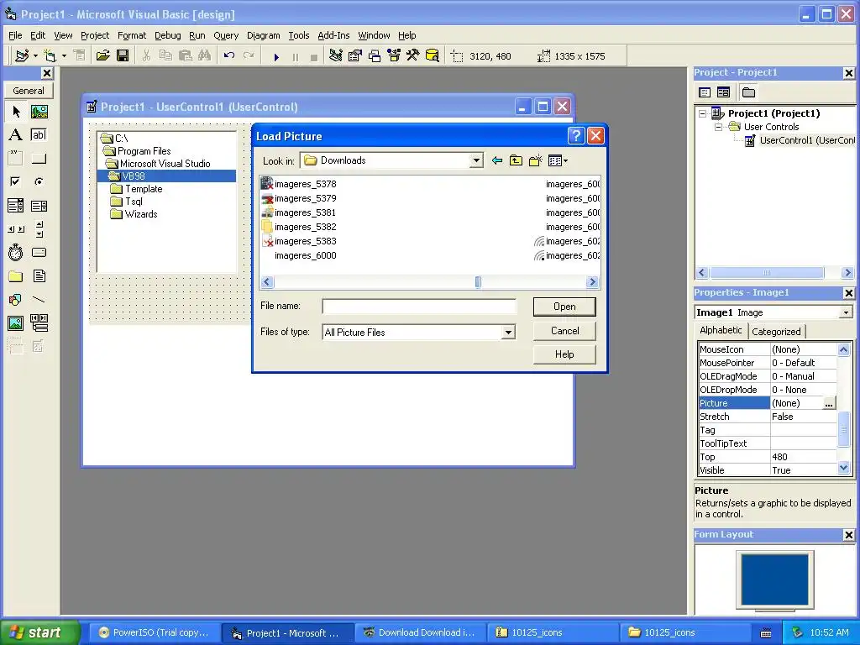Click the Open button in Load Picture
860x645 pixels.
click(x=564, y=307)
